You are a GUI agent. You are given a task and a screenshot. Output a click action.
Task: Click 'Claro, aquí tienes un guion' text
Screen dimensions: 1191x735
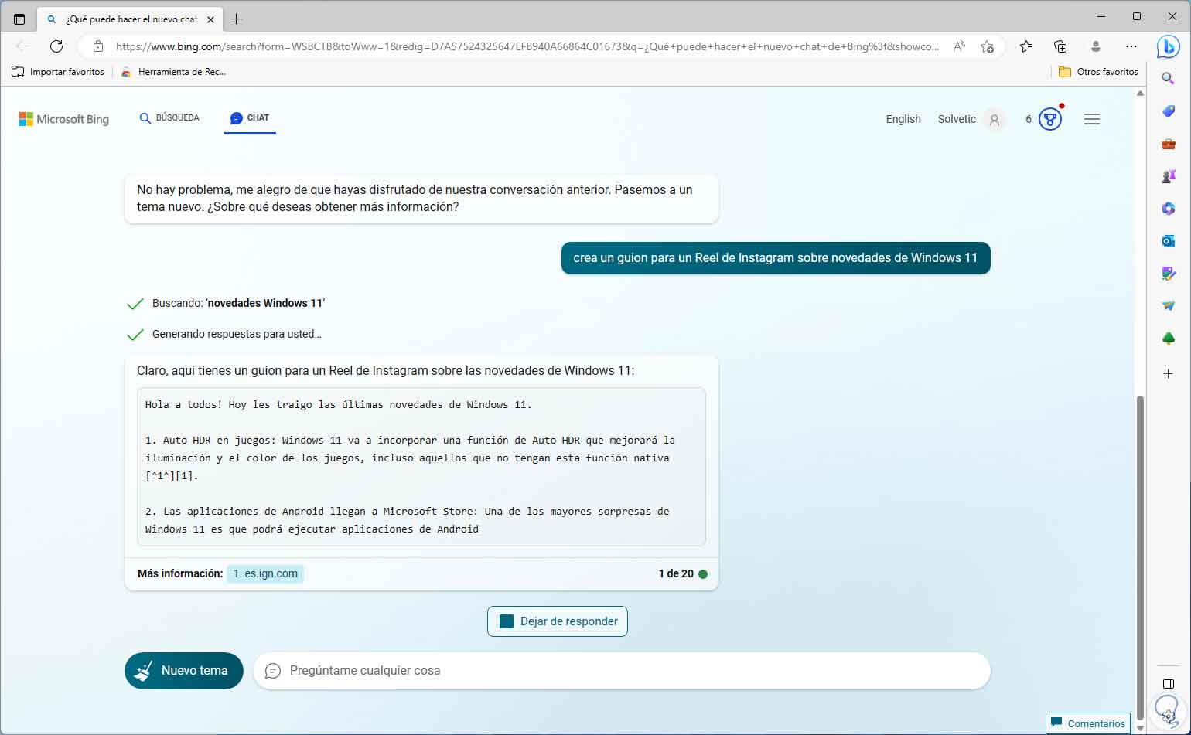(385, 370)
